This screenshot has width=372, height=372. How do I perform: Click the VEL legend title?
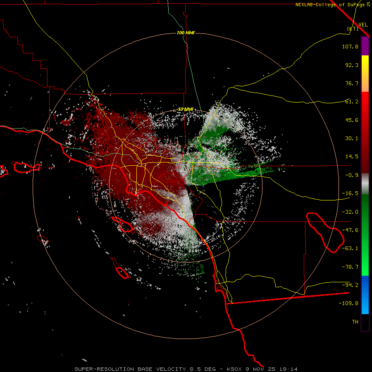[363, 25]
